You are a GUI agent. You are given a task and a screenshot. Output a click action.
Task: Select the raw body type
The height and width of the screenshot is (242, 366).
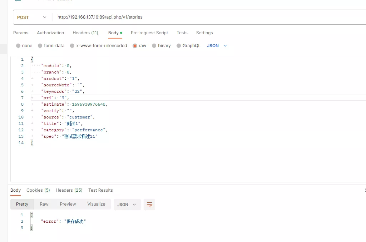[139, 46]
